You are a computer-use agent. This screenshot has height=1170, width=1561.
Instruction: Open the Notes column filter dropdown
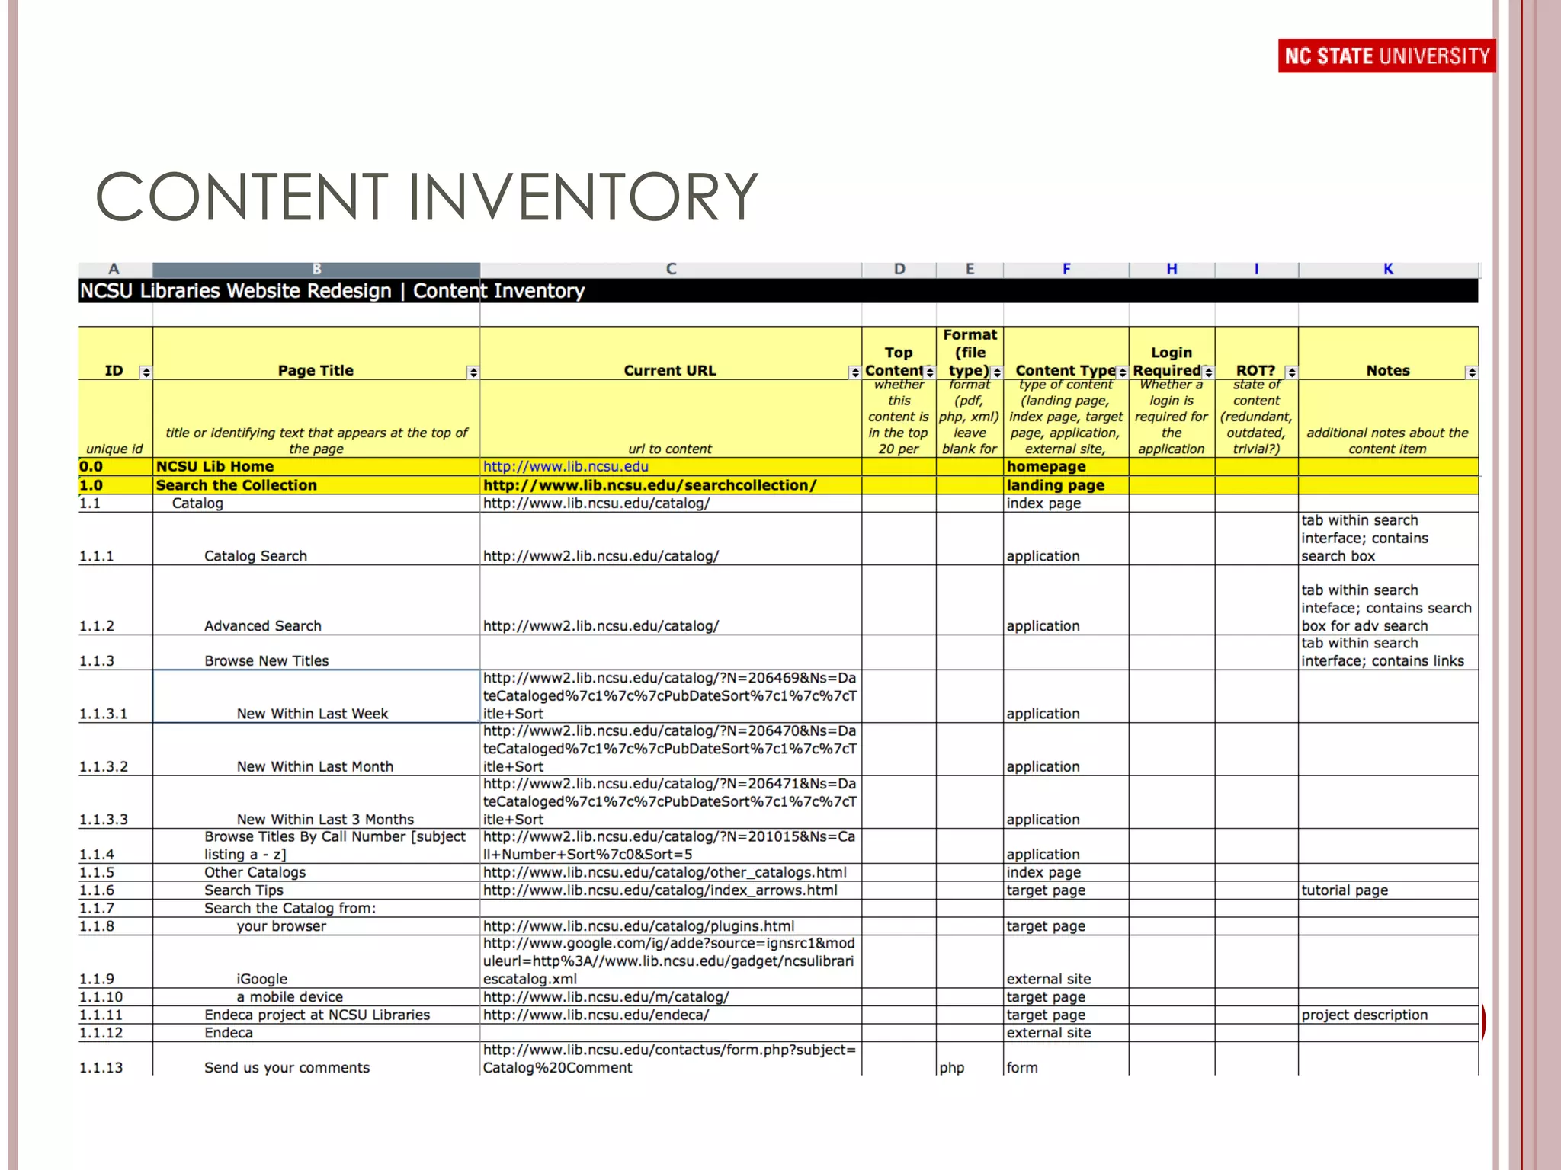click(x=1471, y=372)
